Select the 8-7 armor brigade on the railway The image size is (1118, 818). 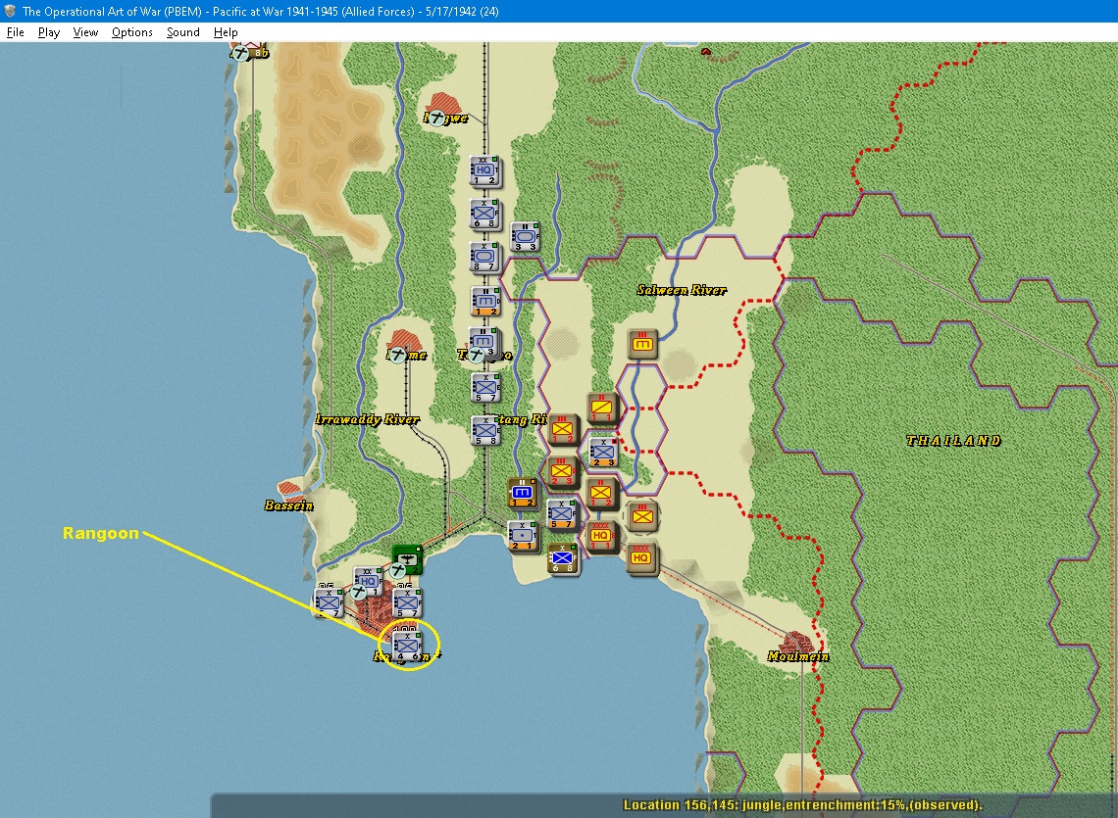[484, 258]
